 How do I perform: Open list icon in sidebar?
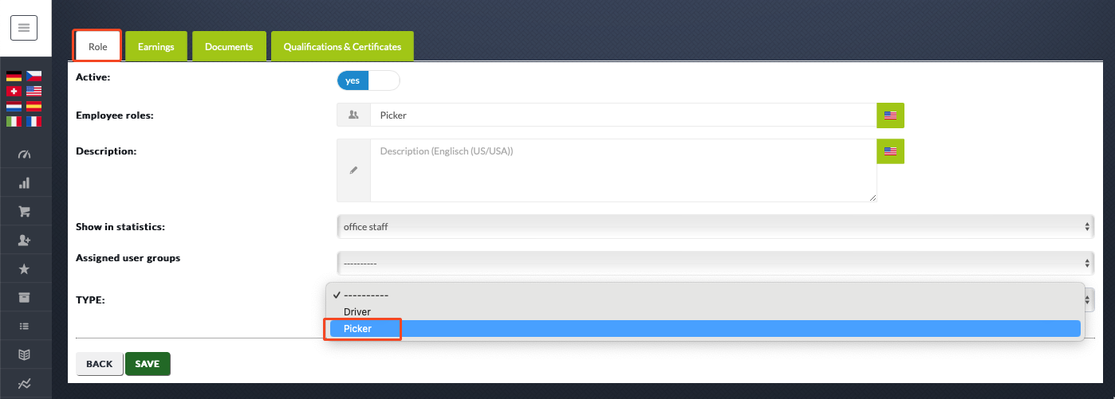point(24,326)
